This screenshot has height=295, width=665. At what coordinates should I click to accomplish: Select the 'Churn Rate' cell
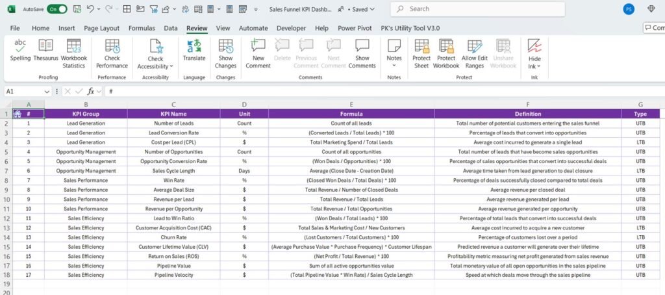point(173,237)
